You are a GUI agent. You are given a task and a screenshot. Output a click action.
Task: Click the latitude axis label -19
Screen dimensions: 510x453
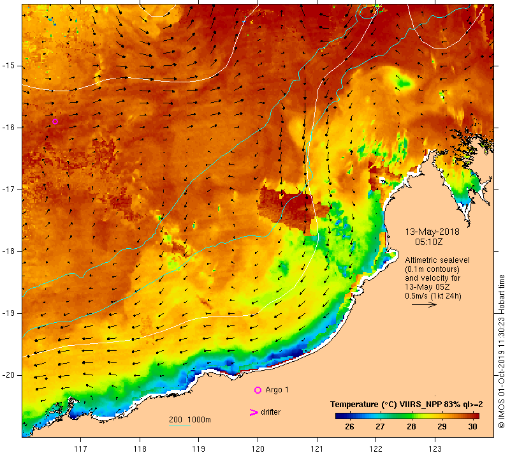point(9,313)
